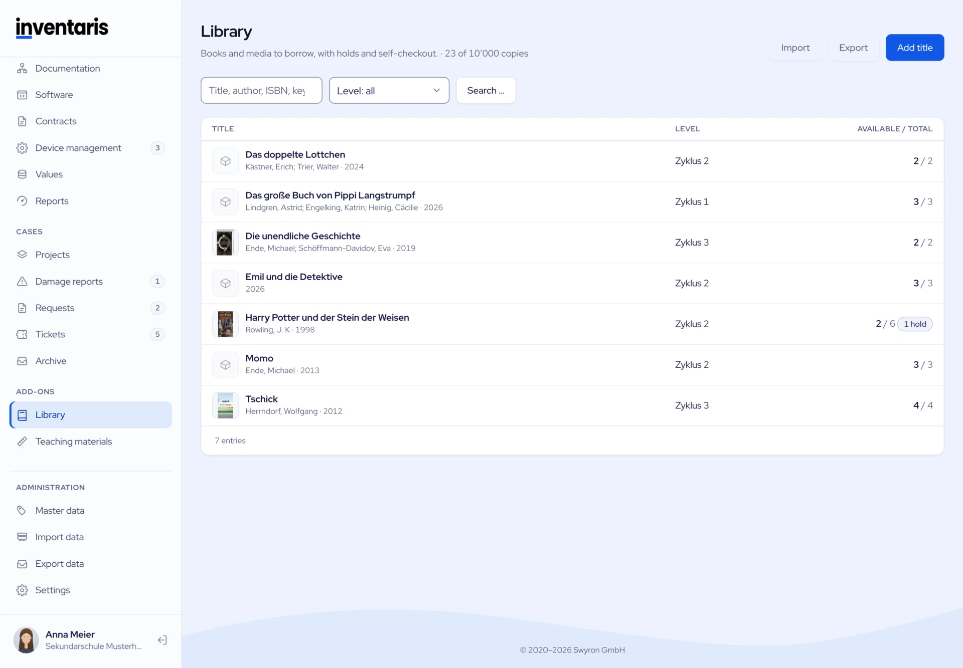
Task: Click the Harry Potter book cover thumbnail
Action: point(225,324)
